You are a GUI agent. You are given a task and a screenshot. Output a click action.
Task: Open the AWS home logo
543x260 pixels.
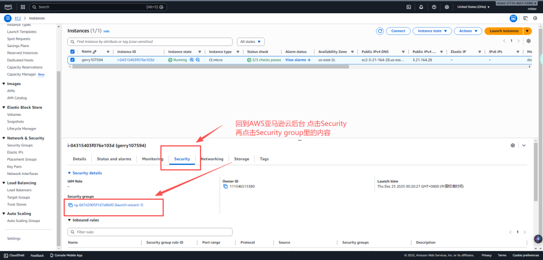8,6
